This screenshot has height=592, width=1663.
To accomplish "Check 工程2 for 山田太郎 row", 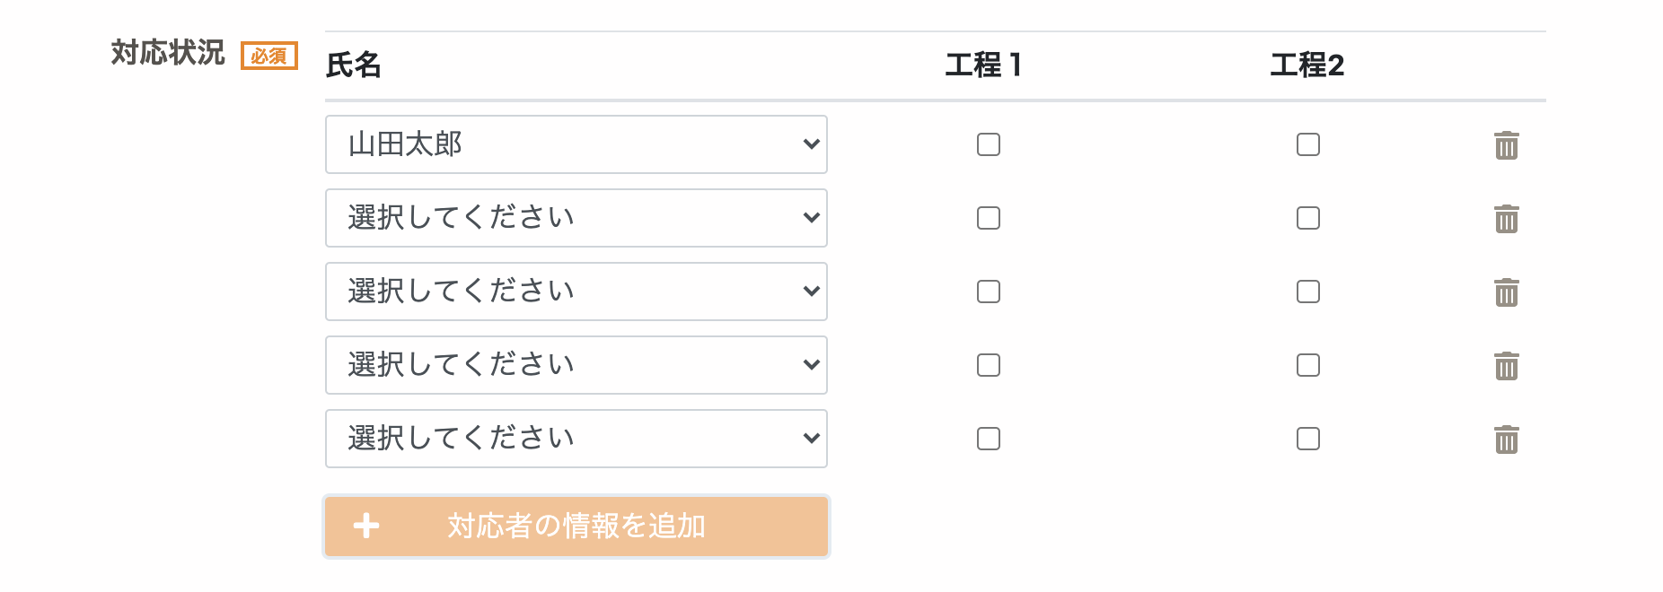I will pyautogui.click(x=1307, y=144).
